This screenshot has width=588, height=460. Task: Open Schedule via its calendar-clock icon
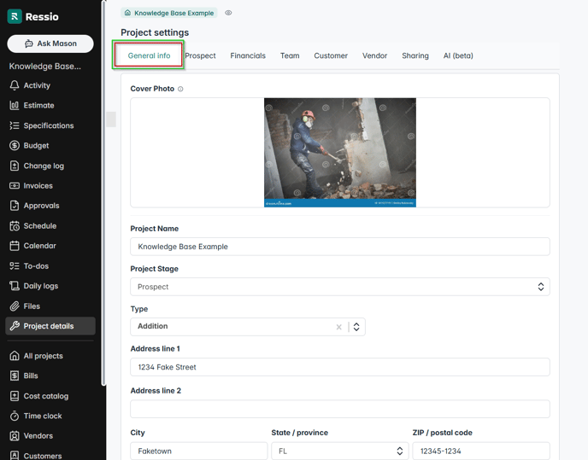click(15, 226)
